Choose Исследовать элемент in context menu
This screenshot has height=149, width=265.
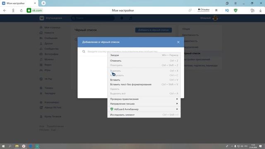point(144,115)
